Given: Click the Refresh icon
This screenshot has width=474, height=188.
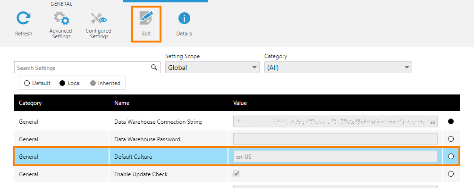Looking at the screenshot, I should (x=23, y=18).
